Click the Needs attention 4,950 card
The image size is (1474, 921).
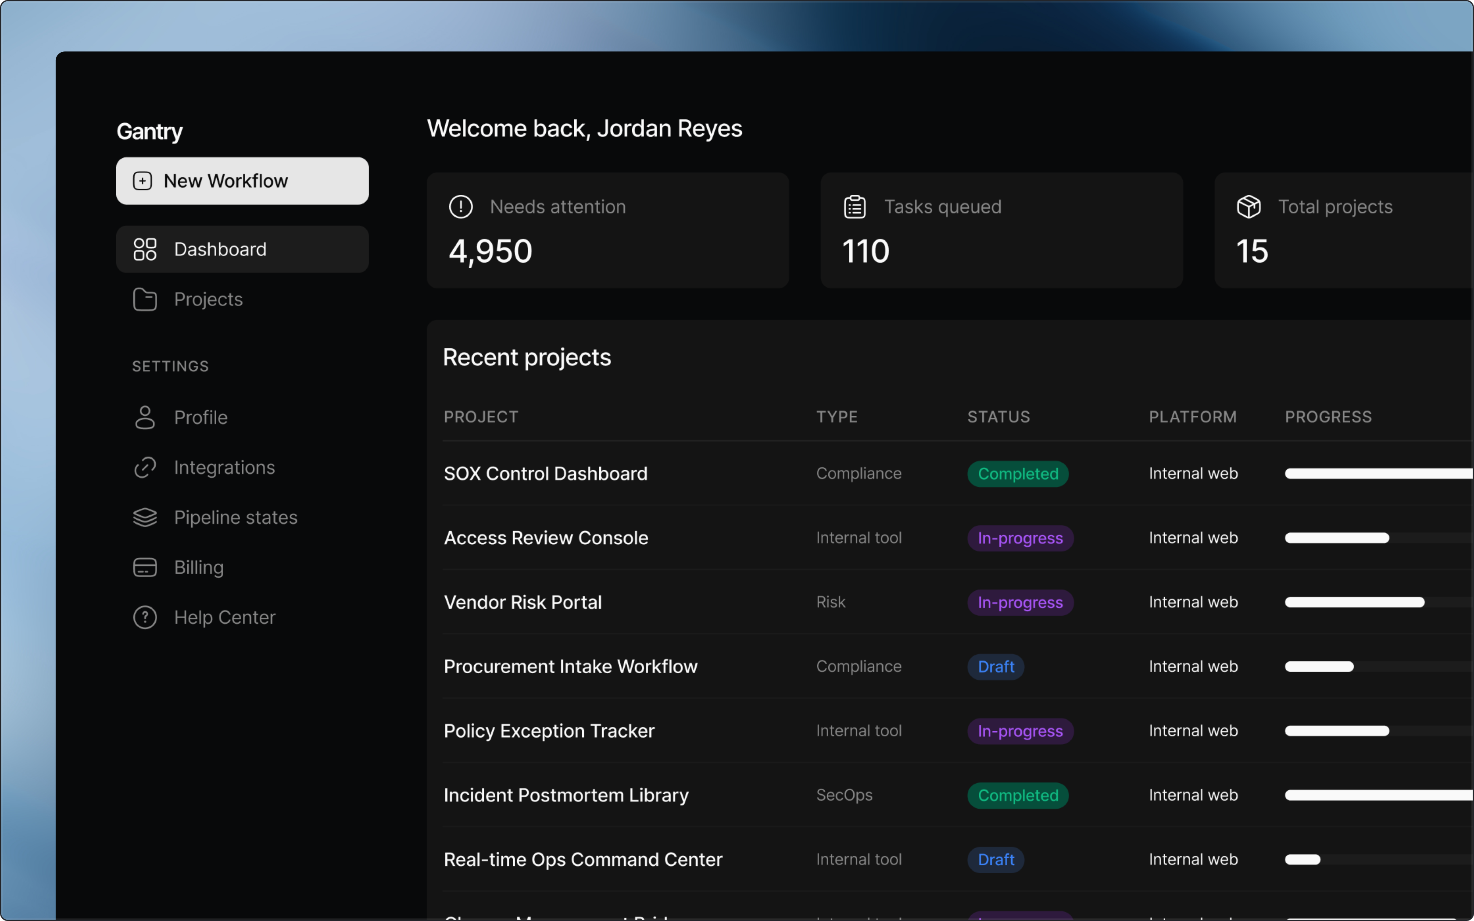[x=608, y=230]
